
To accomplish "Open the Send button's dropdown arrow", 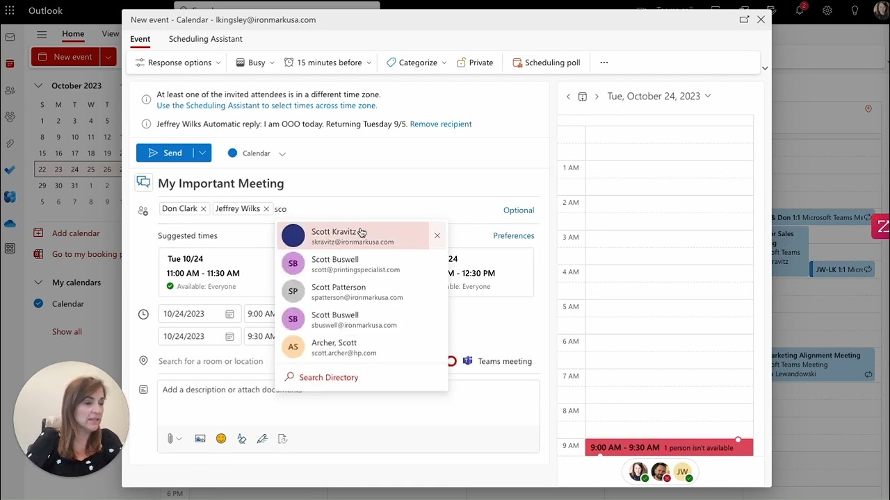I will click(x=202, y=153).
